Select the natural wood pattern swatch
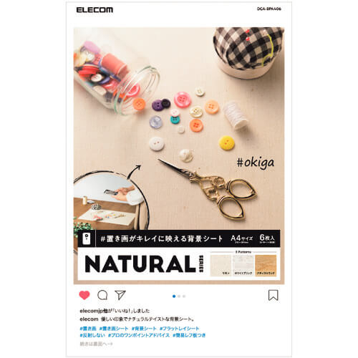 coord(266,266)
